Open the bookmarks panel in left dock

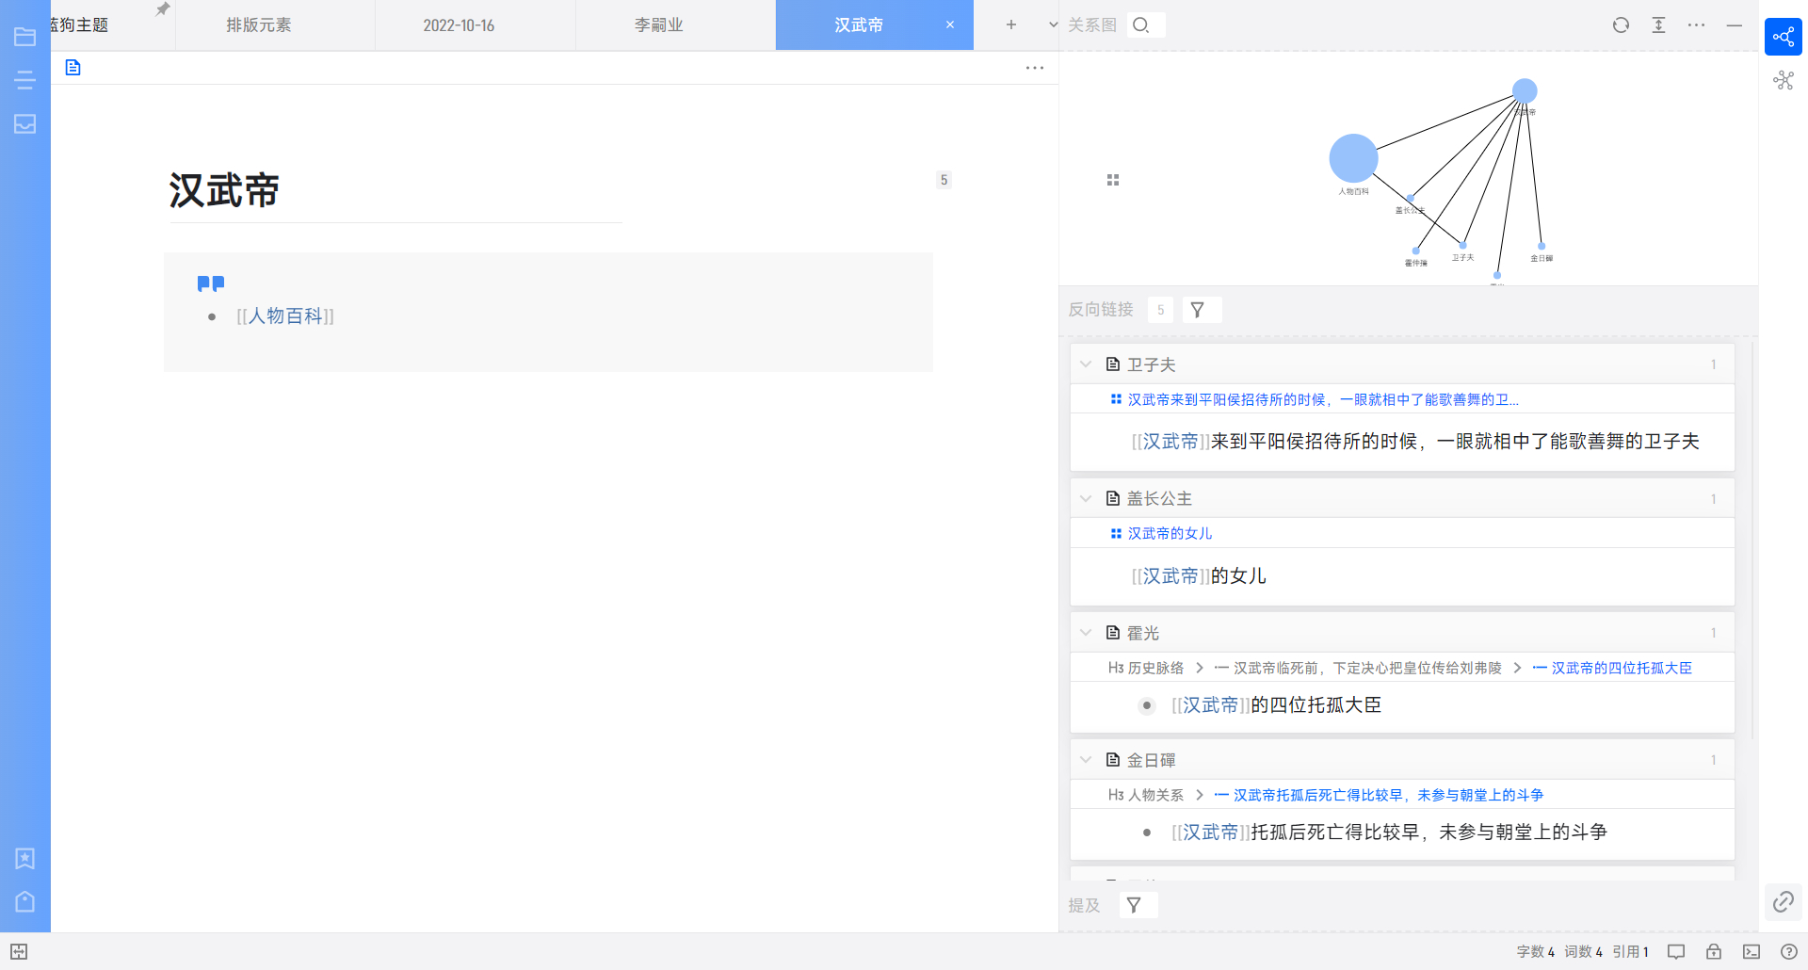[x=25, y=858]
